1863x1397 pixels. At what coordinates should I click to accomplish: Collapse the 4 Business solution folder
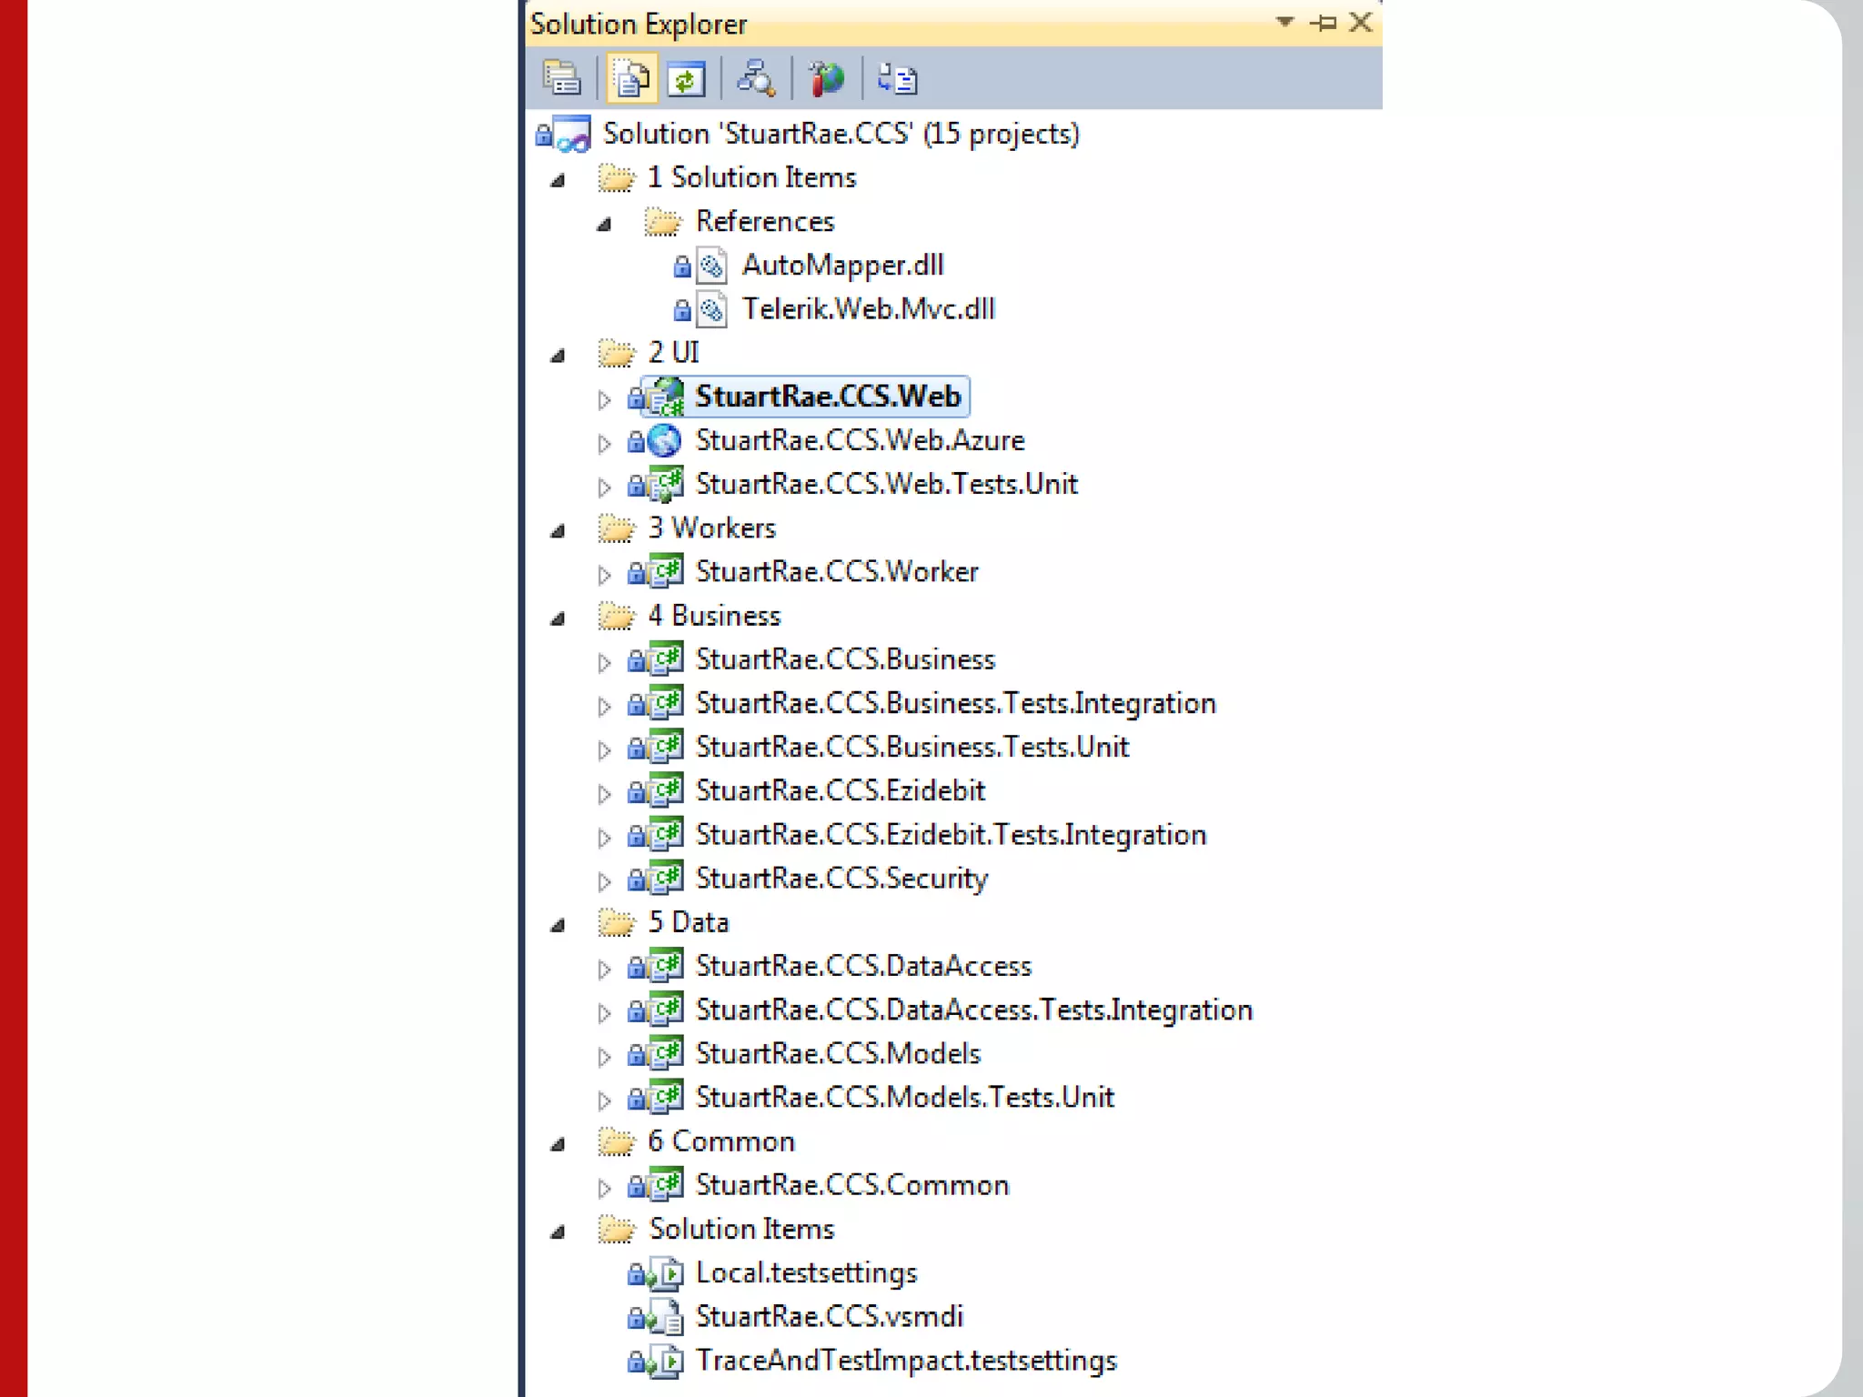(558, 619)
